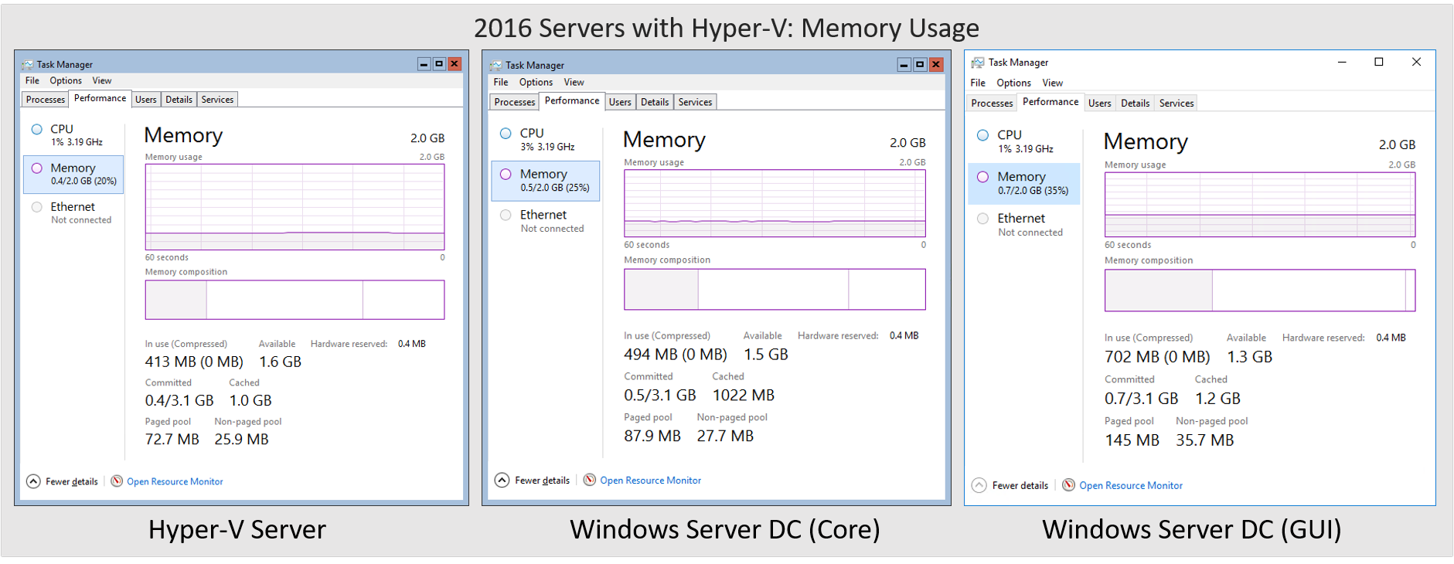1454x564 pixels.
Task: Select Ethernet circle icon in GUI window
Action: (982, 218)
